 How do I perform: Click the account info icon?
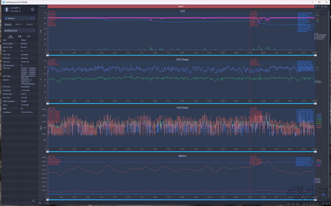click(x=20, y=11)
